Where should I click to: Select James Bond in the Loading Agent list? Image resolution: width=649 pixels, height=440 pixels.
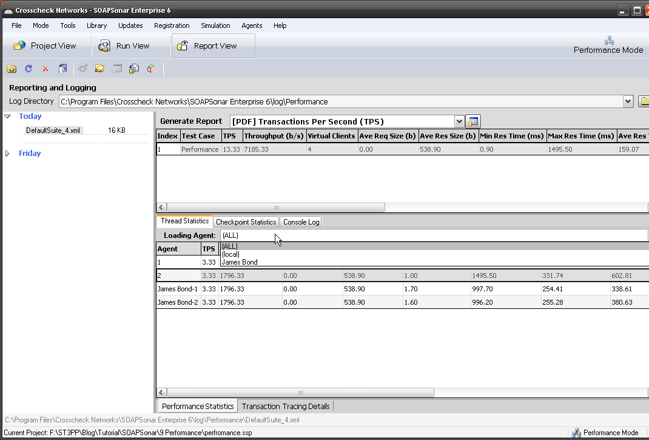435,262
